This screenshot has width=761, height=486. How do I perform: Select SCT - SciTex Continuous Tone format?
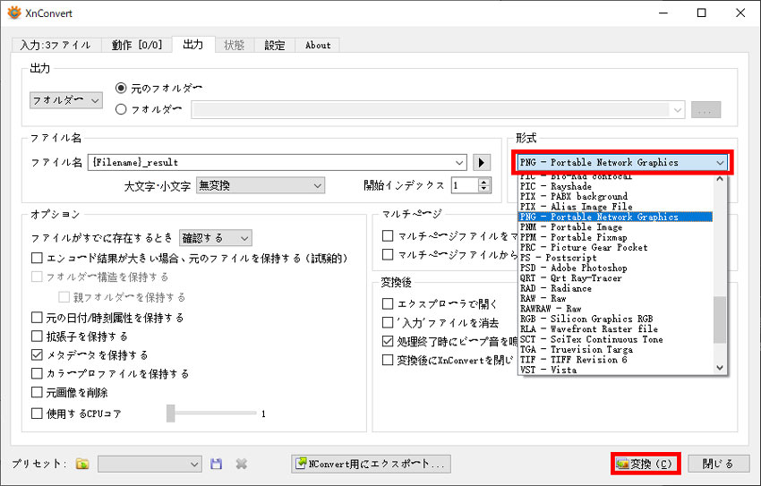coord(615,339)
